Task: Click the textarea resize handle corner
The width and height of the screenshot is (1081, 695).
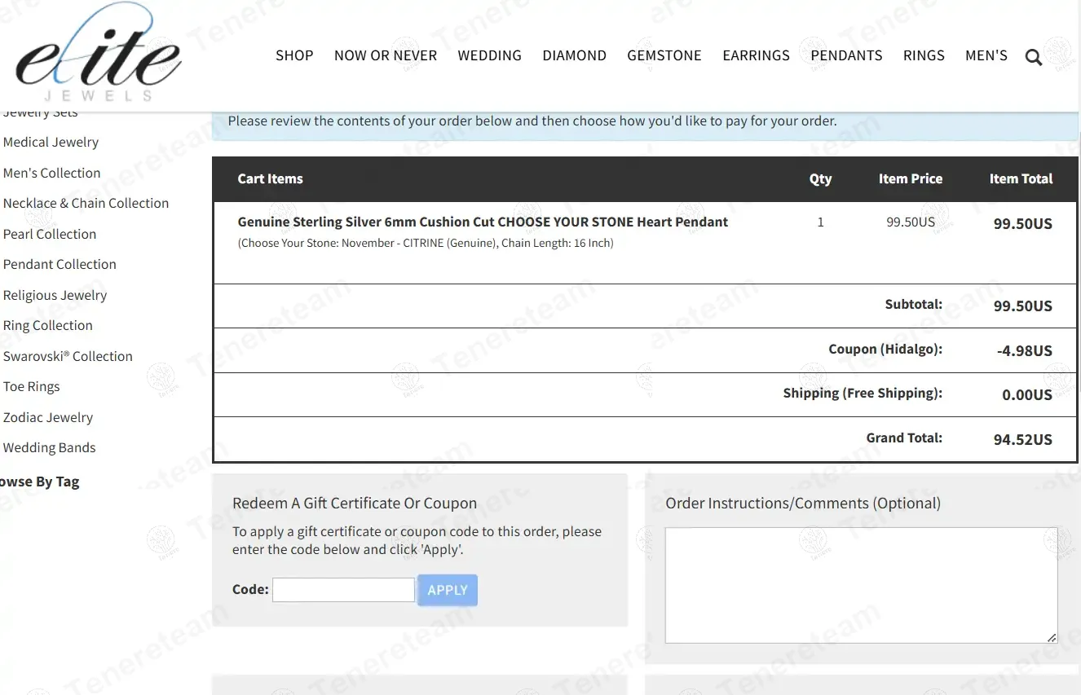Action: coord(1052,637)
